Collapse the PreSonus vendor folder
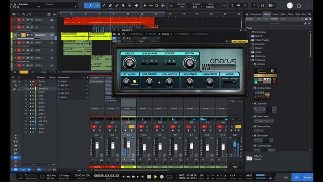The image size is (323, 182). point(250,60)
